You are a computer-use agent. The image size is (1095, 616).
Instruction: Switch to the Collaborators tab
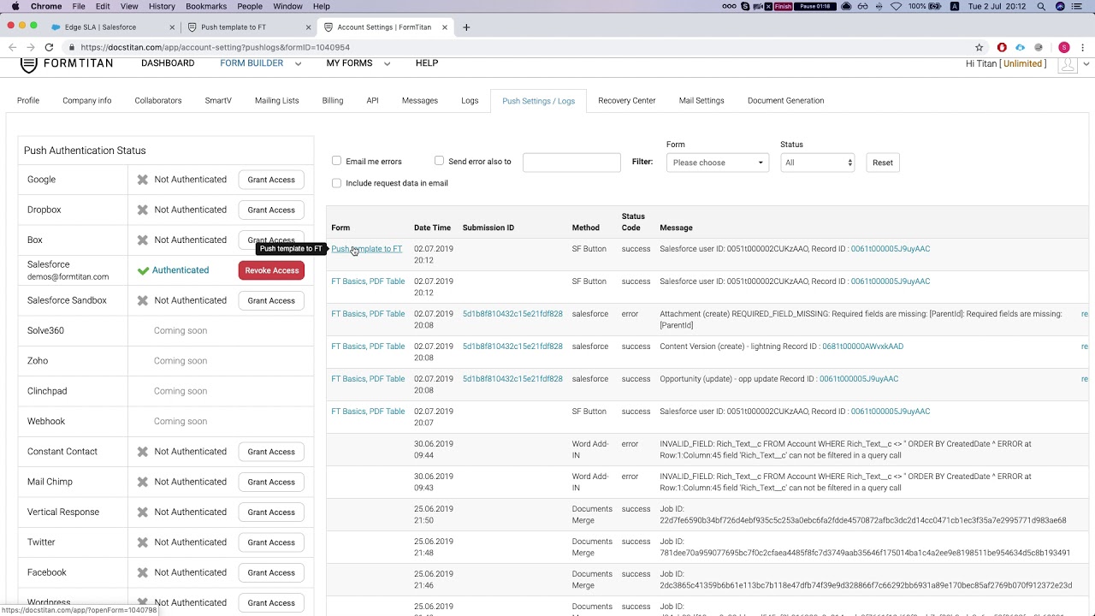pyautogui.click(x=158, y=100)
